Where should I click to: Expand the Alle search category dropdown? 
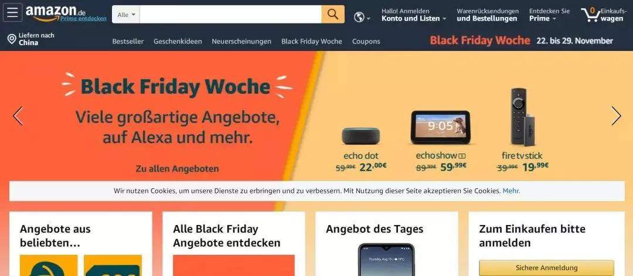[126, 15]
